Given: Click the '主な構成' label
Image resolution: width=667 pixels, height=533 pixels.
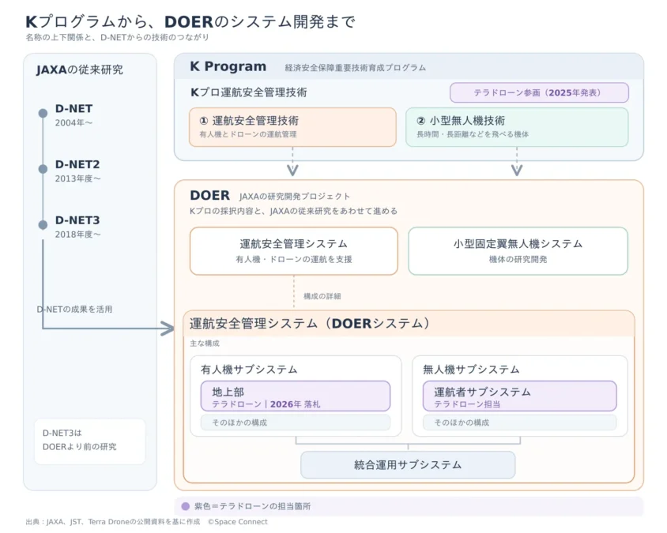Looking at the screenshot, I should coord(205,343).
